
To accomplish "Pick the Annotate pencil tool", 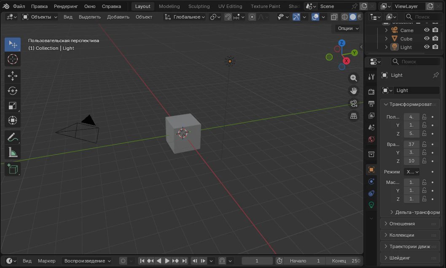I will [13, 137].
